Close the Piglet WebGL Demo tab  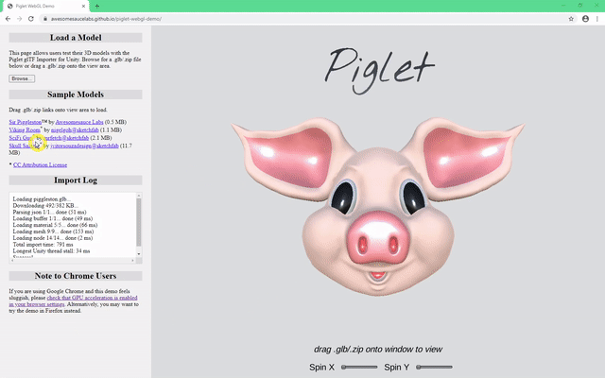pos(84,7)
